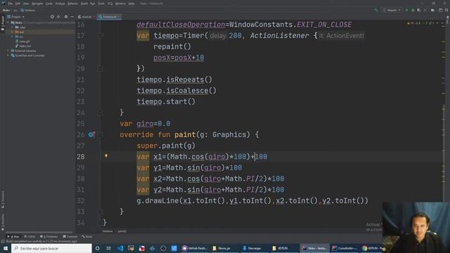This screenshot has height=253, width=450.
Task: Open Task View from the taskbar
Action: coord(109,248)
